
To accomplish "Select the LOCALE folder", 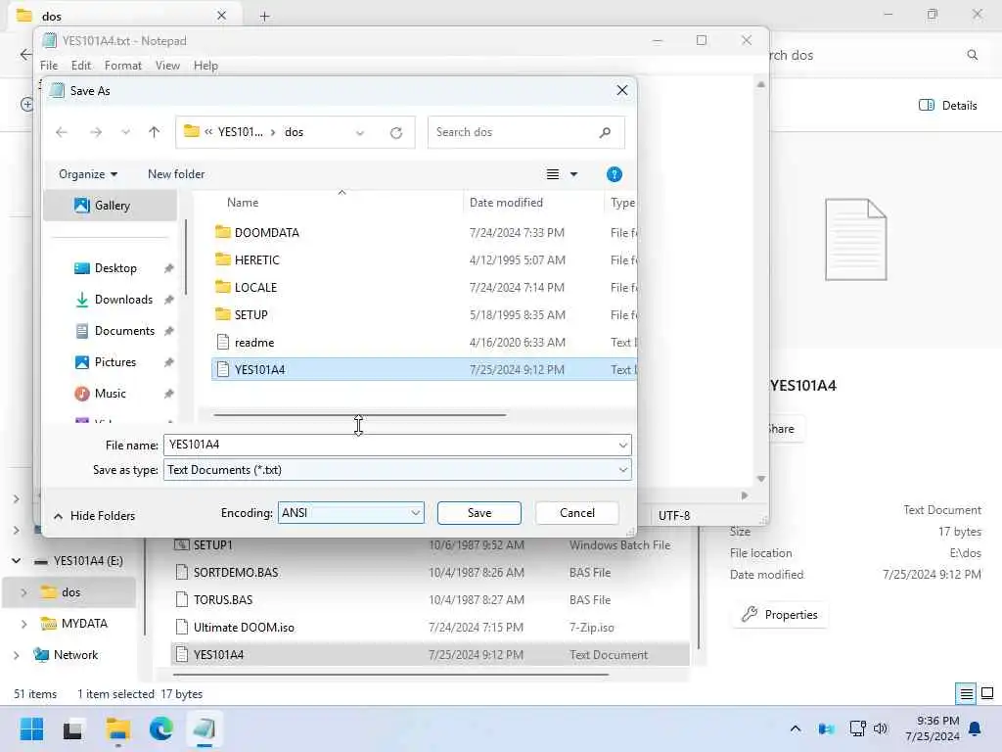I will click(424, 288).
